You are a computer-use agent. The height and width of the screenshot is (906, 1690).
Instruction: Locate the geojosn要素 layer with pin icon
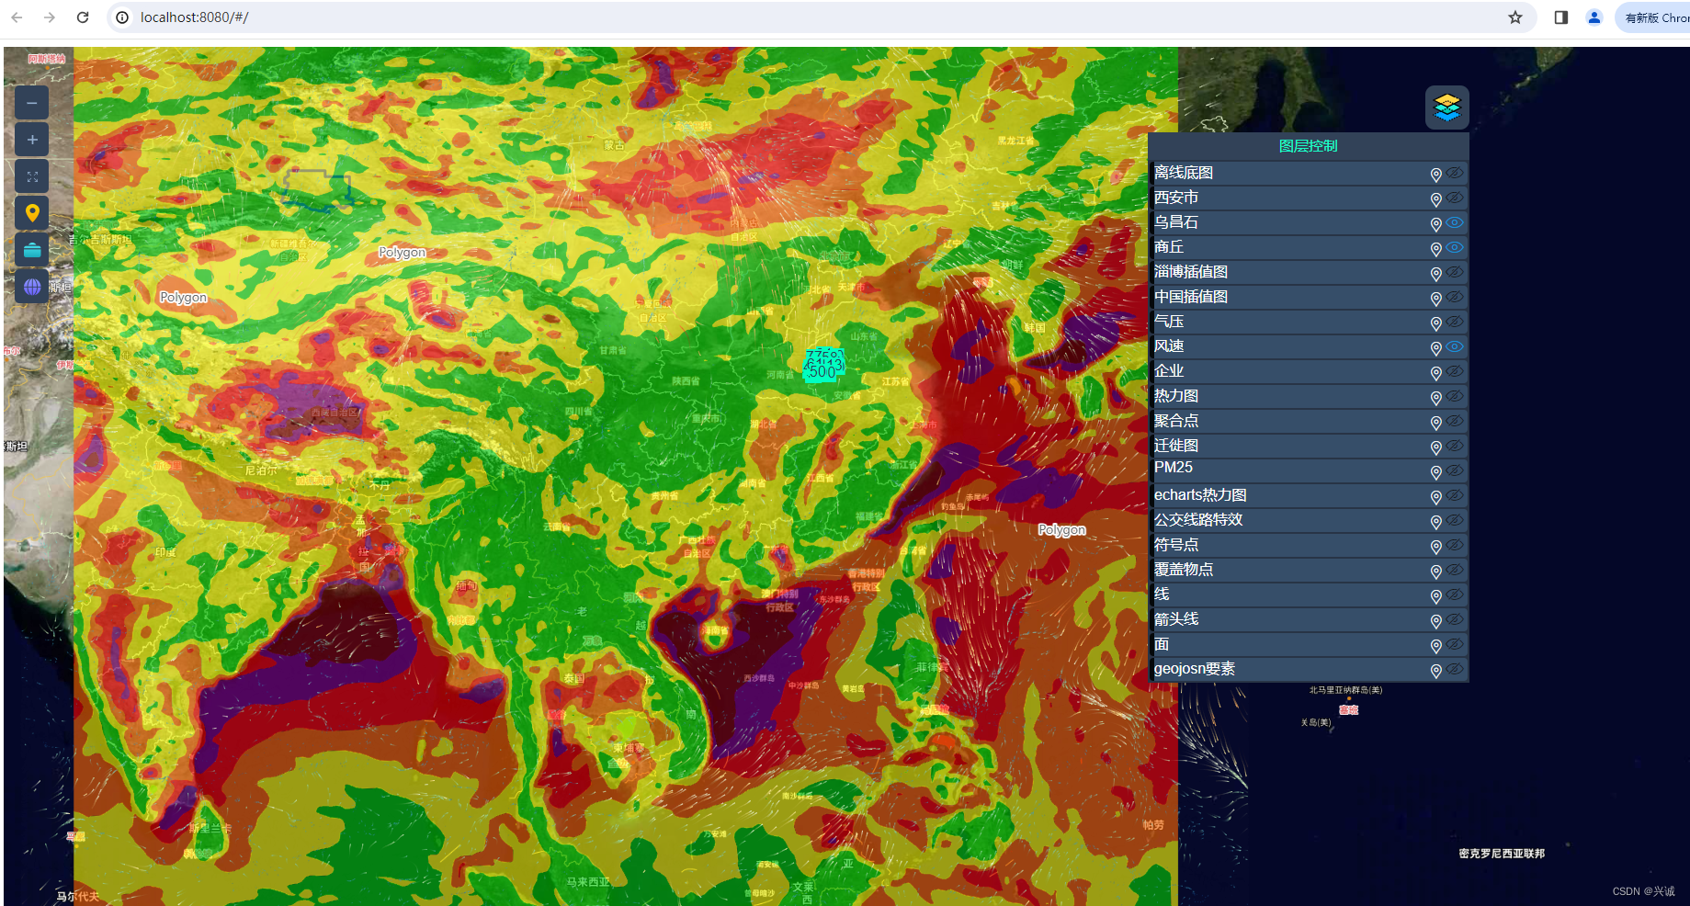(x=1435, y=671)
